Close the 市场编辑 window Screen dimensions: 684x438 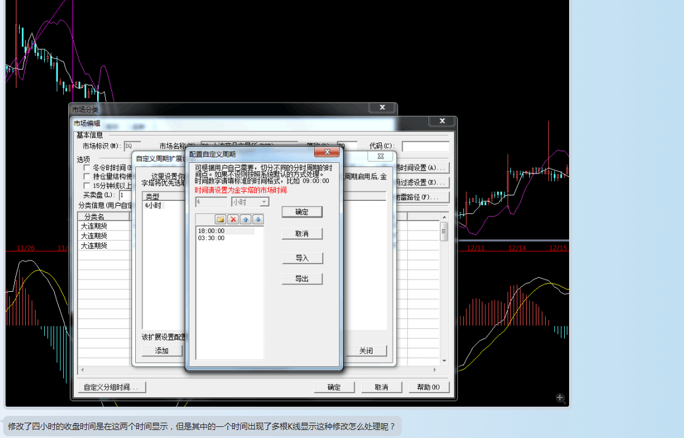(441, 122)
